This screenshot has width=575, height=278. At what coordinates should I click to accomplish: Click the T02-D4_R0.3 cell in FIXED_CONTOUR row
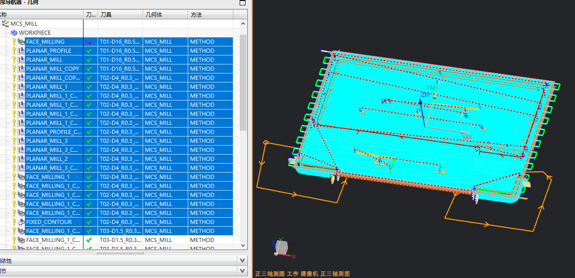click(120, 222)
